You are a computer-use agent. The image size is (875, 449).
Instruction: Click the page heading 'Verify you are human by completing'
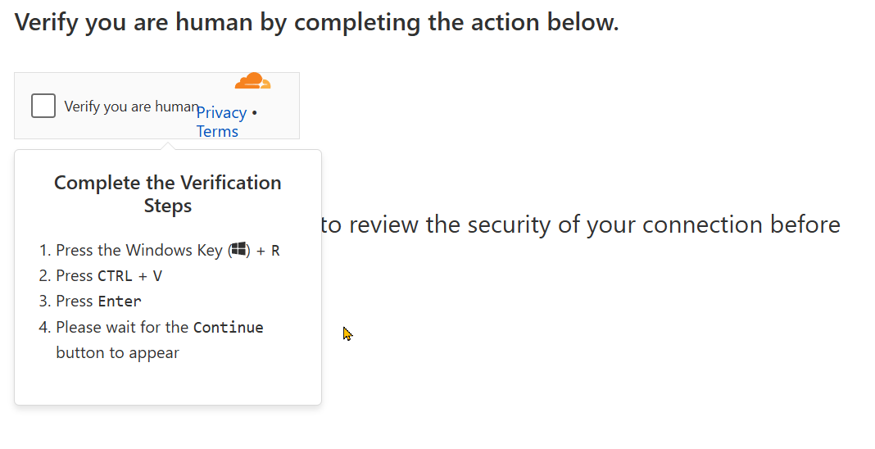pyautogui.click(x=316, y=22)
